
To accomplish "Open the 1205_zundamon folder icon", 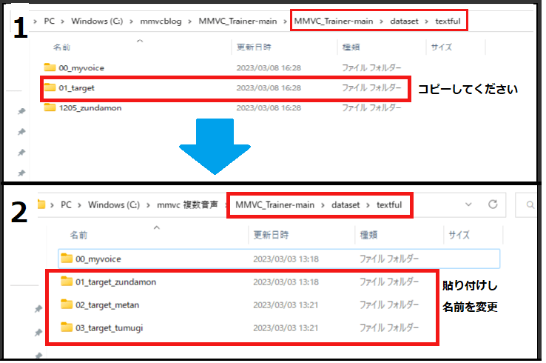I will pyautogui.click(x=50, y=107).
